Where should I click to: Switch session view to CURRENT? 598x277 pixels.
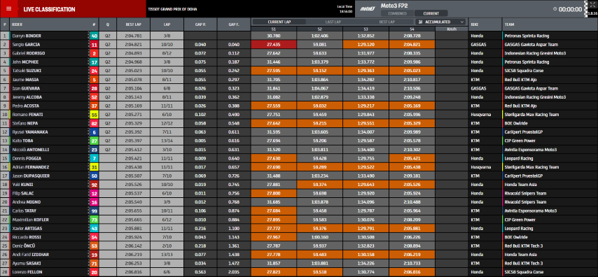(x=431, y=13)
